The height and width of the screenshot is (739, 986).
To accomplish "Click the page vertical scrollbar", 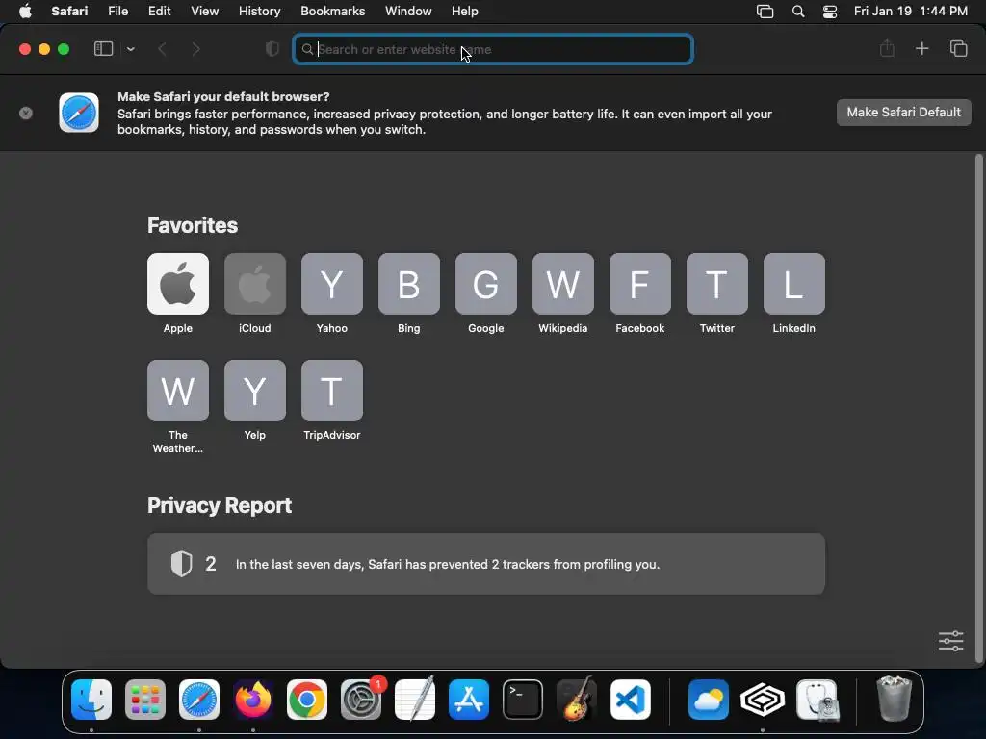I will click(x=978, y=408).
